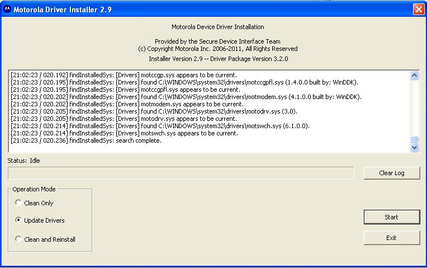This screenshot has width=427, height=268.
Task: Click the log scrollbar thumb
Action: pos(415,139)
